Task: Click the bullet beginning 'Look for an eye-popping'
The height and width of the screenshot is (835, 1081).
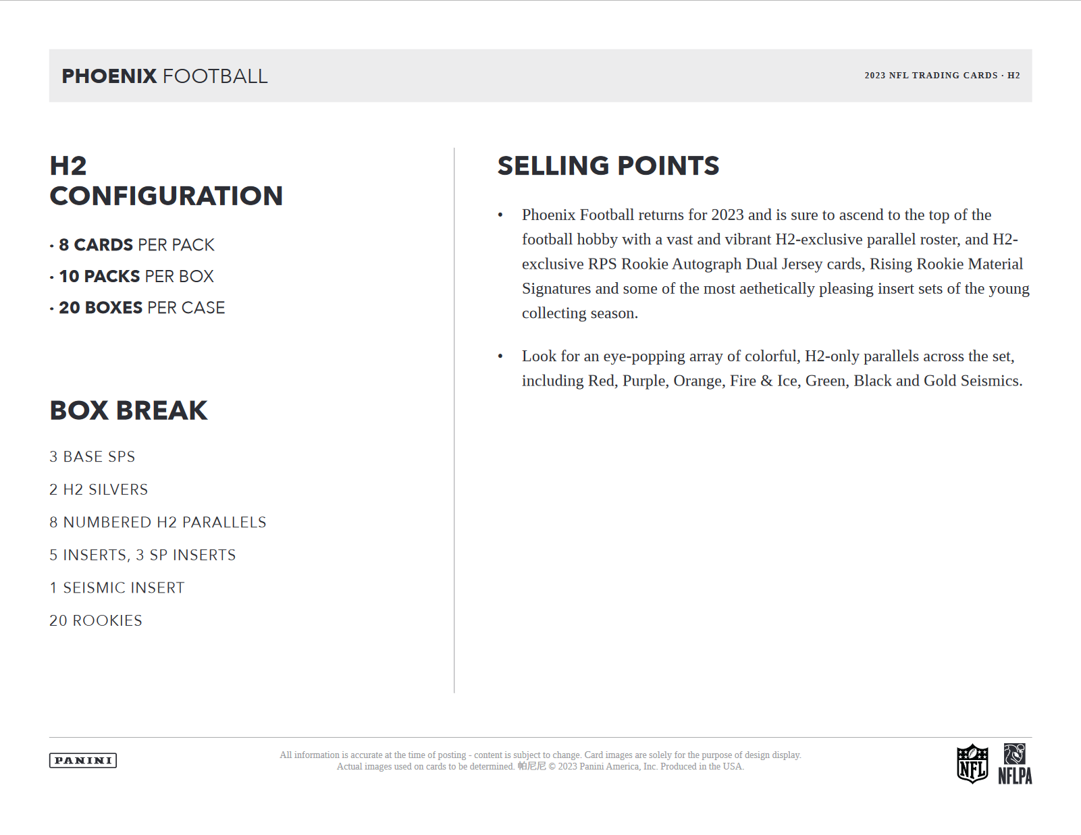Action: (x=771, y=369)
